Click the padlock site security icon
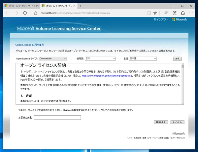Viewport: 198px width, 152px height. (x=36, y=13)
